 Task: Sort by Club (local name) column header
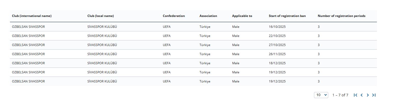point(100,16)
